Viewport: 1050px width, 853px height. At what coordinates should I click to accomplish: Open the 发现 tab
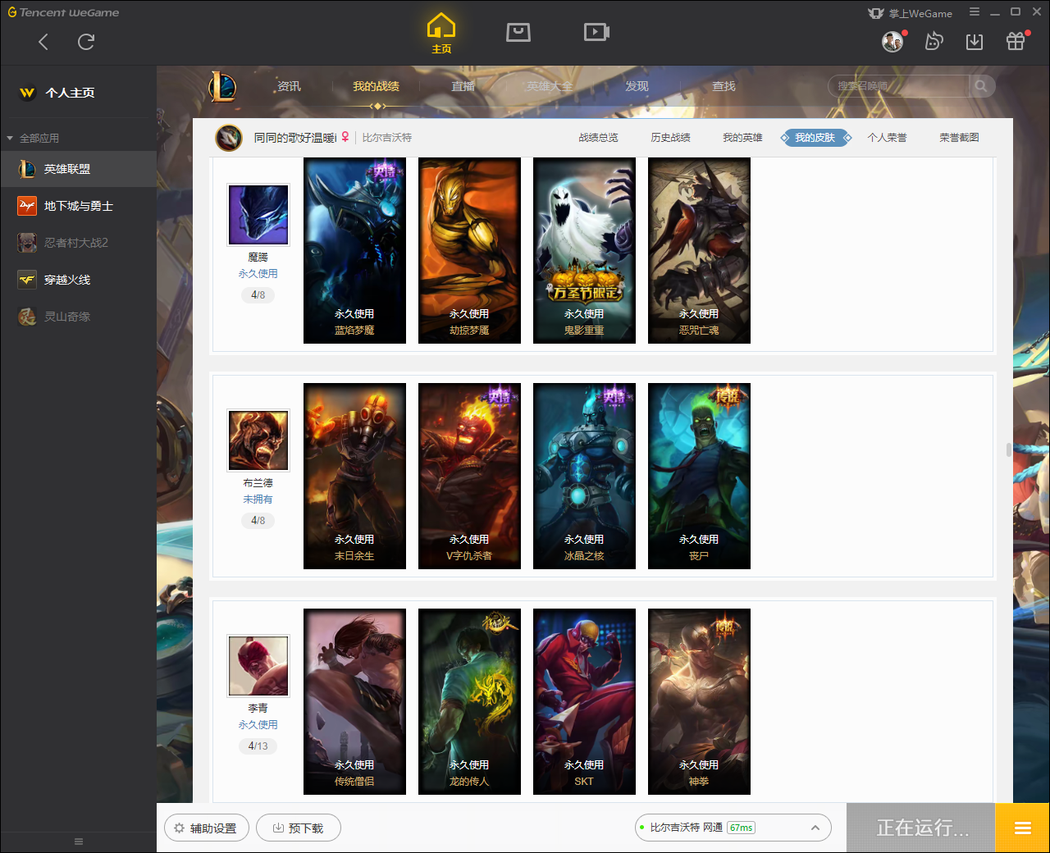637,86
